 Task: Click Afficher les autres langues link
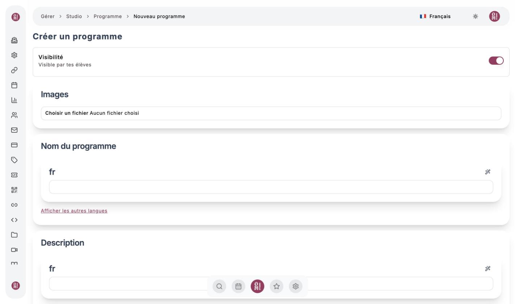(x=74, y=211)
